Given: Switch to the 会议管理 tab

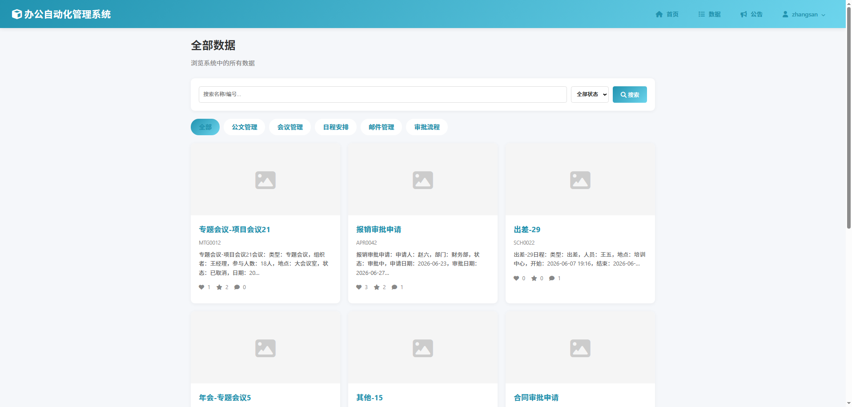Looking at the screenshot, I should (290, 127).
